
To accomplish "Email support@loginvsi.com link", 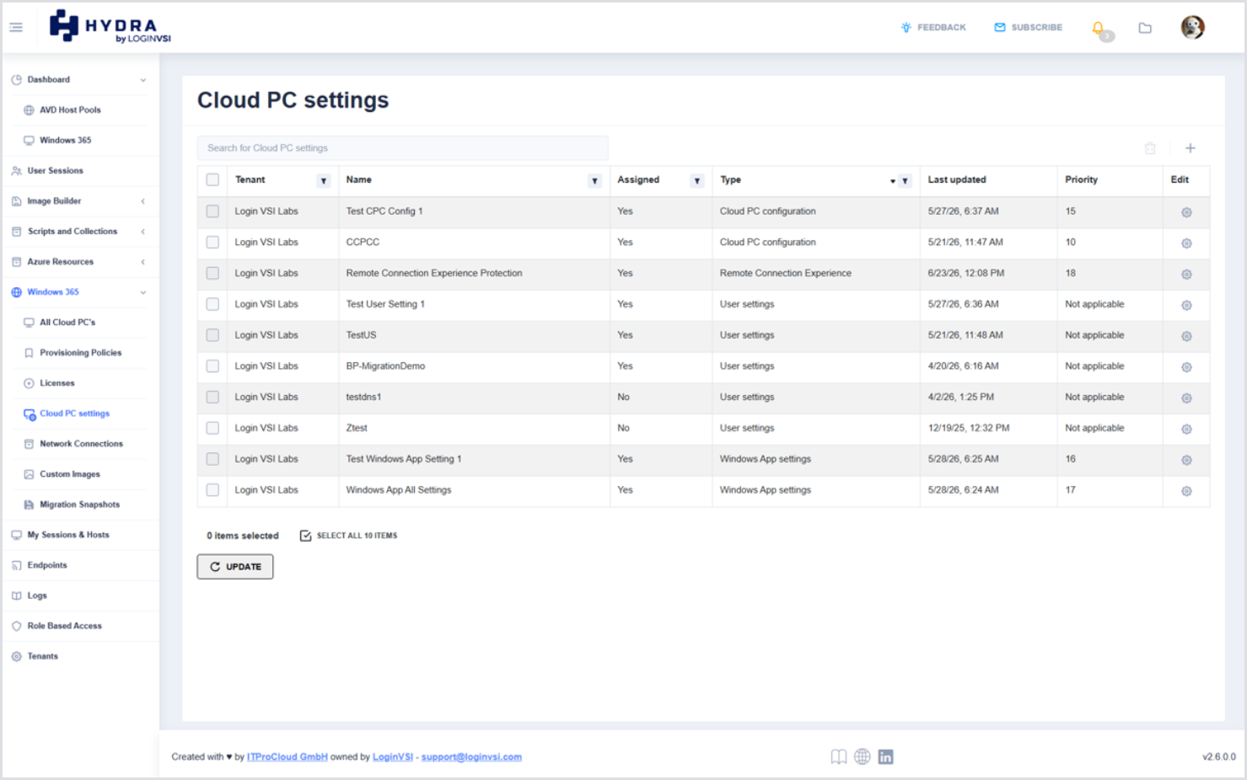I will click(471, 757).
